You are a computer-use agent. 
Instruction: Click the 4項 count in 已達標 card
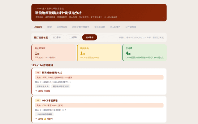click(128, 53)
